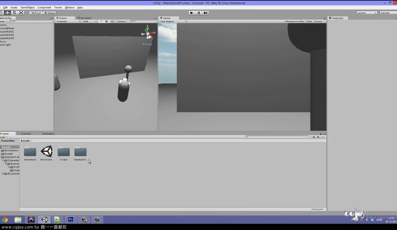Open the Textured draw mode dropdown
The height and width of the screenshot is (230, 397).
coord(68,21)
